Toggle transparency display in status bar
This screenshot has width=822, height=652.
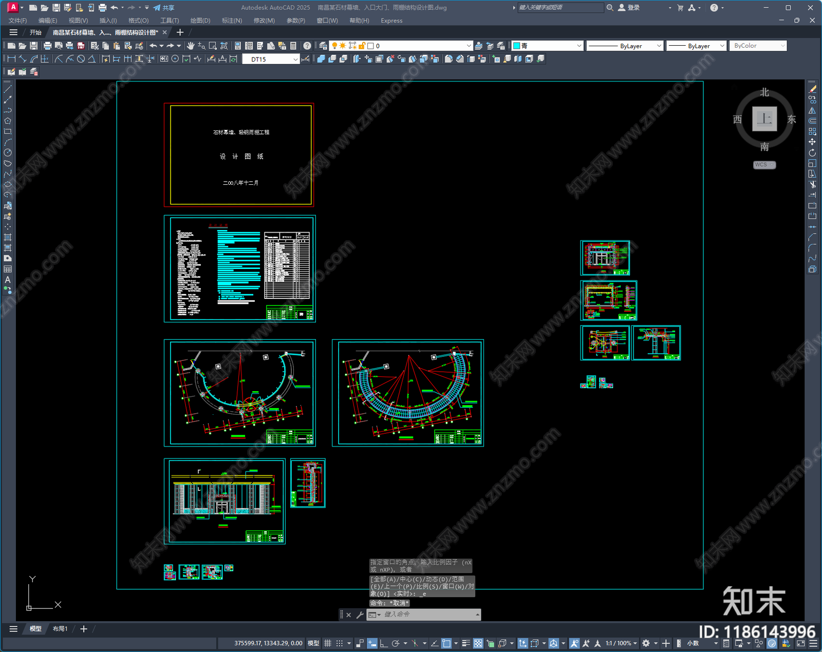(x=478, y=643)
